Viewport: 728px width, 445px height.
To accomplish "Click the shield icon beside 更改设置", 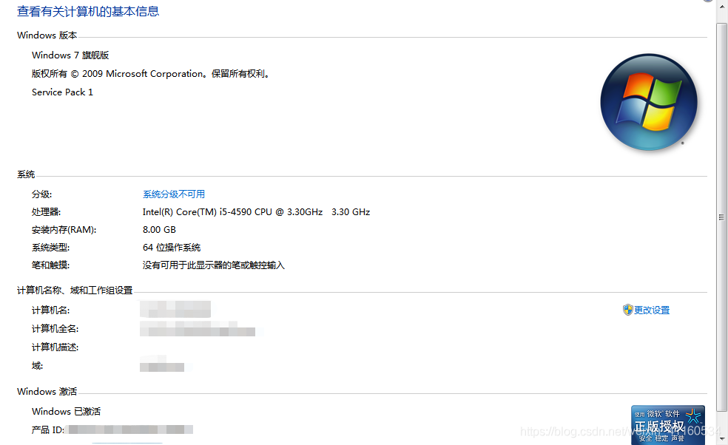I will (627, 310).
